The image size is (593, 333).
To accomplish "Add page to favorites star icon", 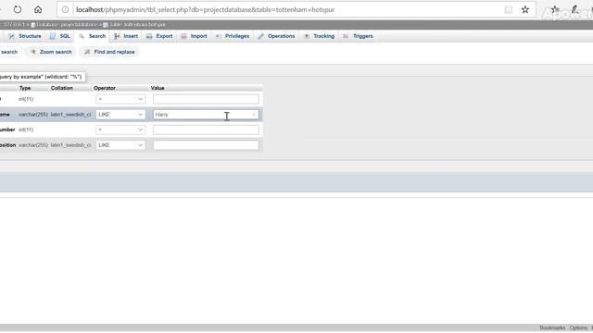I will pos(525,10).
